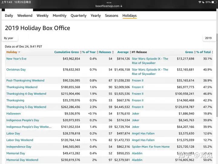Open Angel Has Fallen in Labor Day row
Screen dimensions: 218x164
pos(143,133)
